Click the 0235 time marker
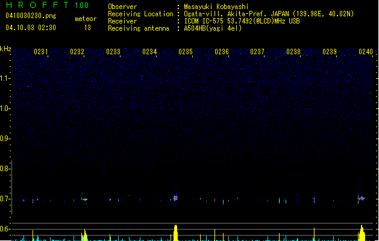Image resolution: width=379 pixels, height=241 pixels. tap(186, 52)
